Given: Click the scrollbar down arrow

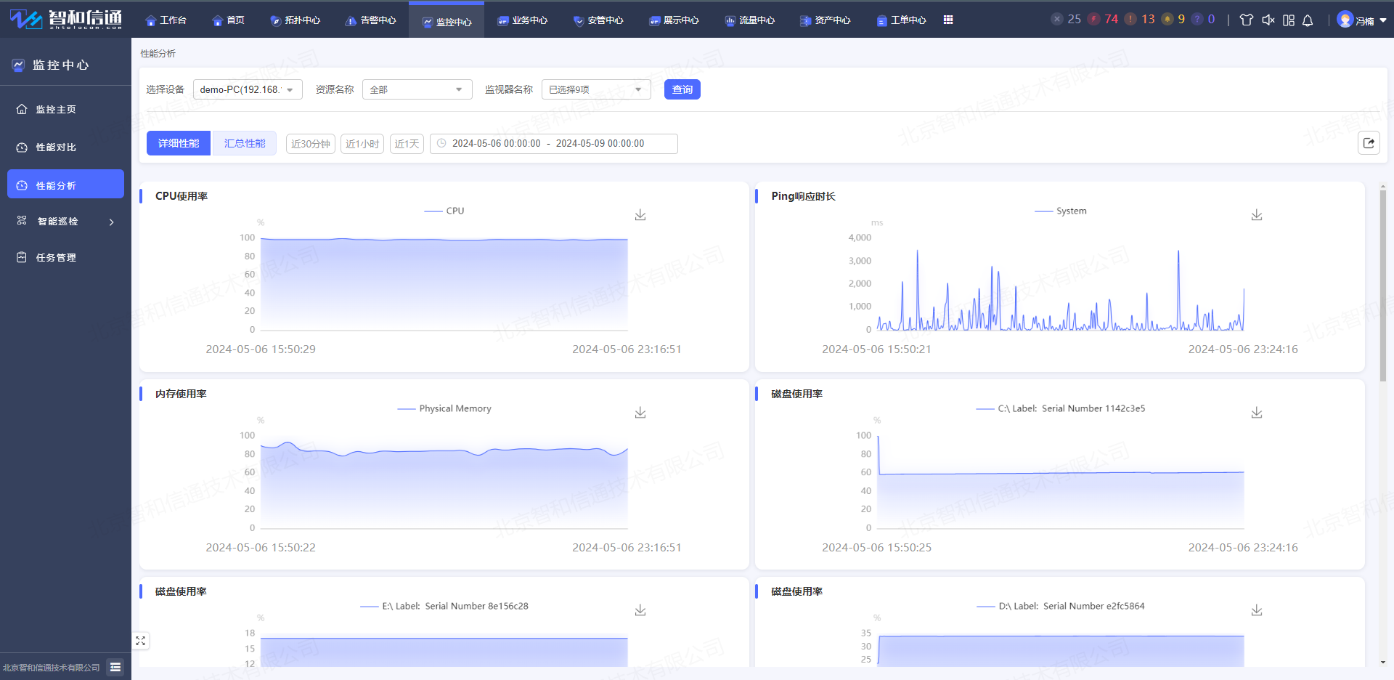Looking at the screenshot, I should point(1382,663).
